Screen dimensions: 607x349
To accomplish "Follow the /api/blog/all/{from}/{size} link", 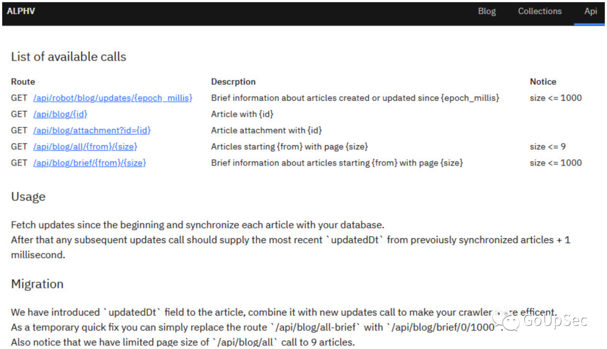I will pos(85,146).
